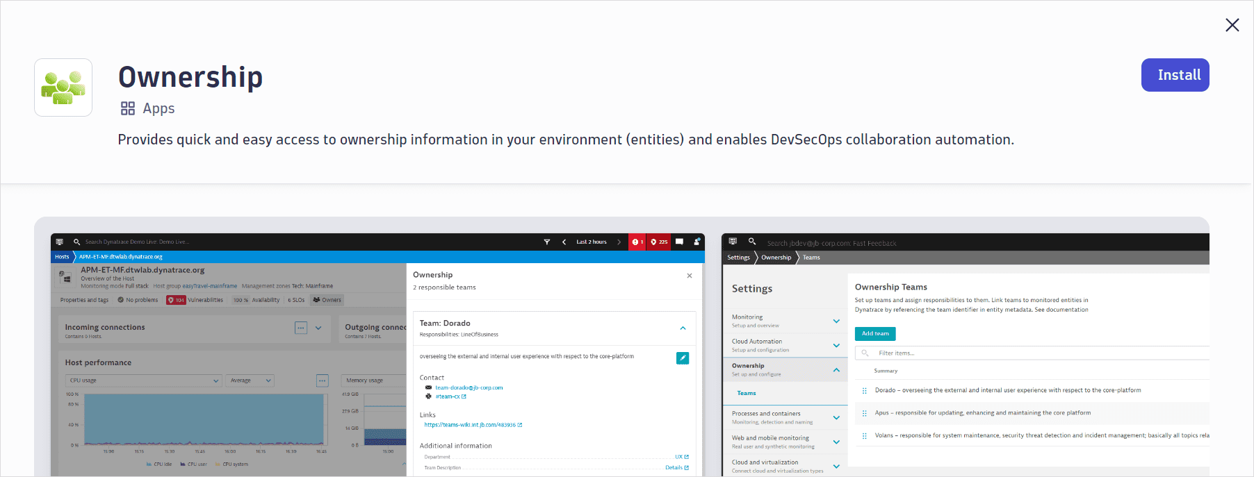Image resolution: width=1254 pixels, height=477 pixels.
Task: Click the Hosts breadcrumb
Action: tap(62, 257)
